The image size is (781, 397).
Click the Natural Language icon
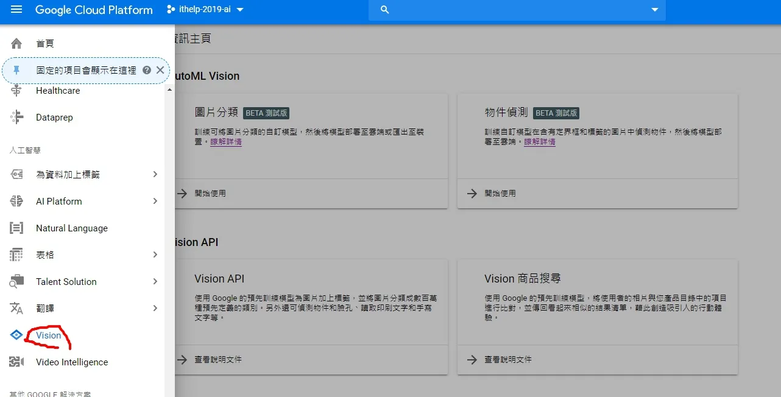(16, 228)
